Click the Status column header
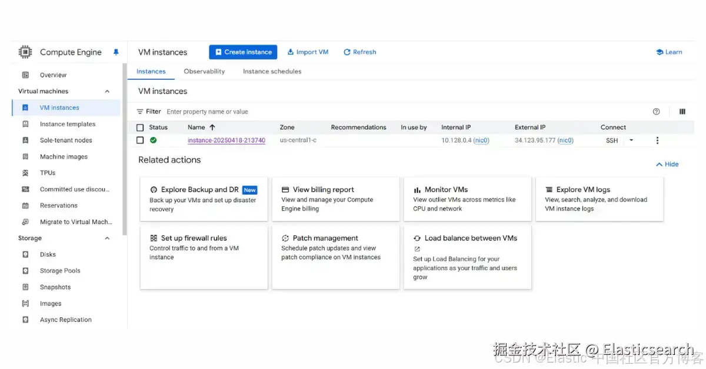Viewport: 706px width, 369px height. tap(158, 128)
